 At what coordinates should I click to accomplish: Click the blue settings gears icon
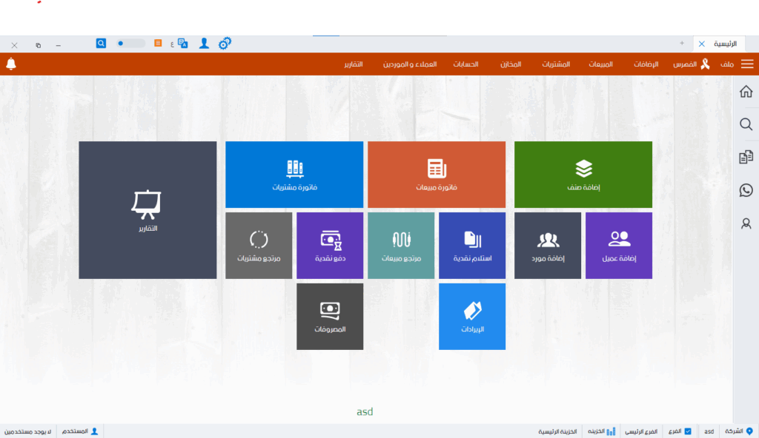[225, 44]
